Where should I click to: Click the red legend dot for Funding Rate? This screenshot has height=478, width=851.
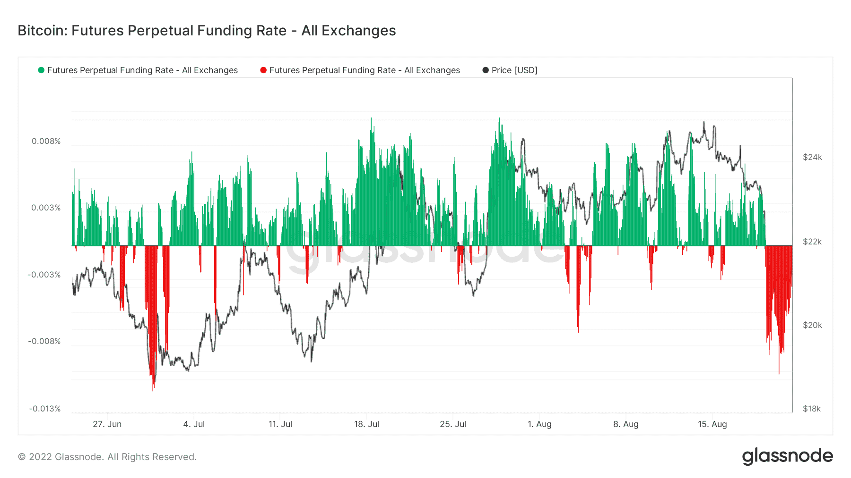(263, 70)
